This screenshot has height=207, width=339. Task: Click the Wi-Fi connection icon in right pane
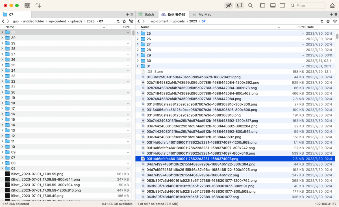[x=335, y=21]
